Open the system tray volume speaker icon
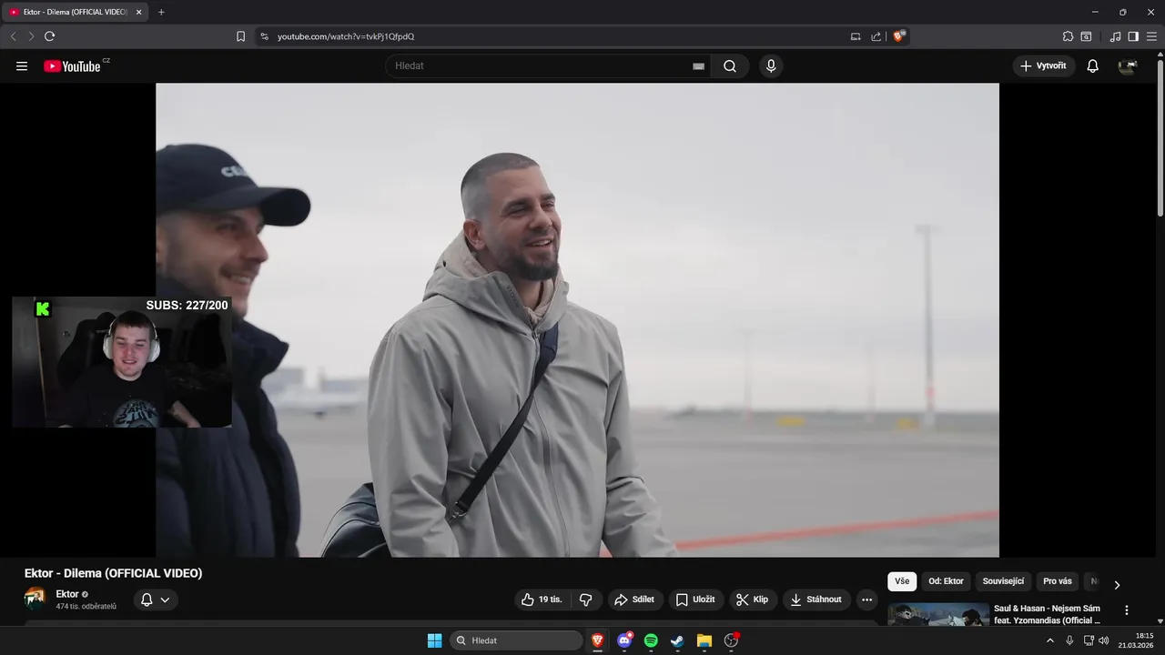This screenshot has width=1165, height=655. click(1104, 640)
